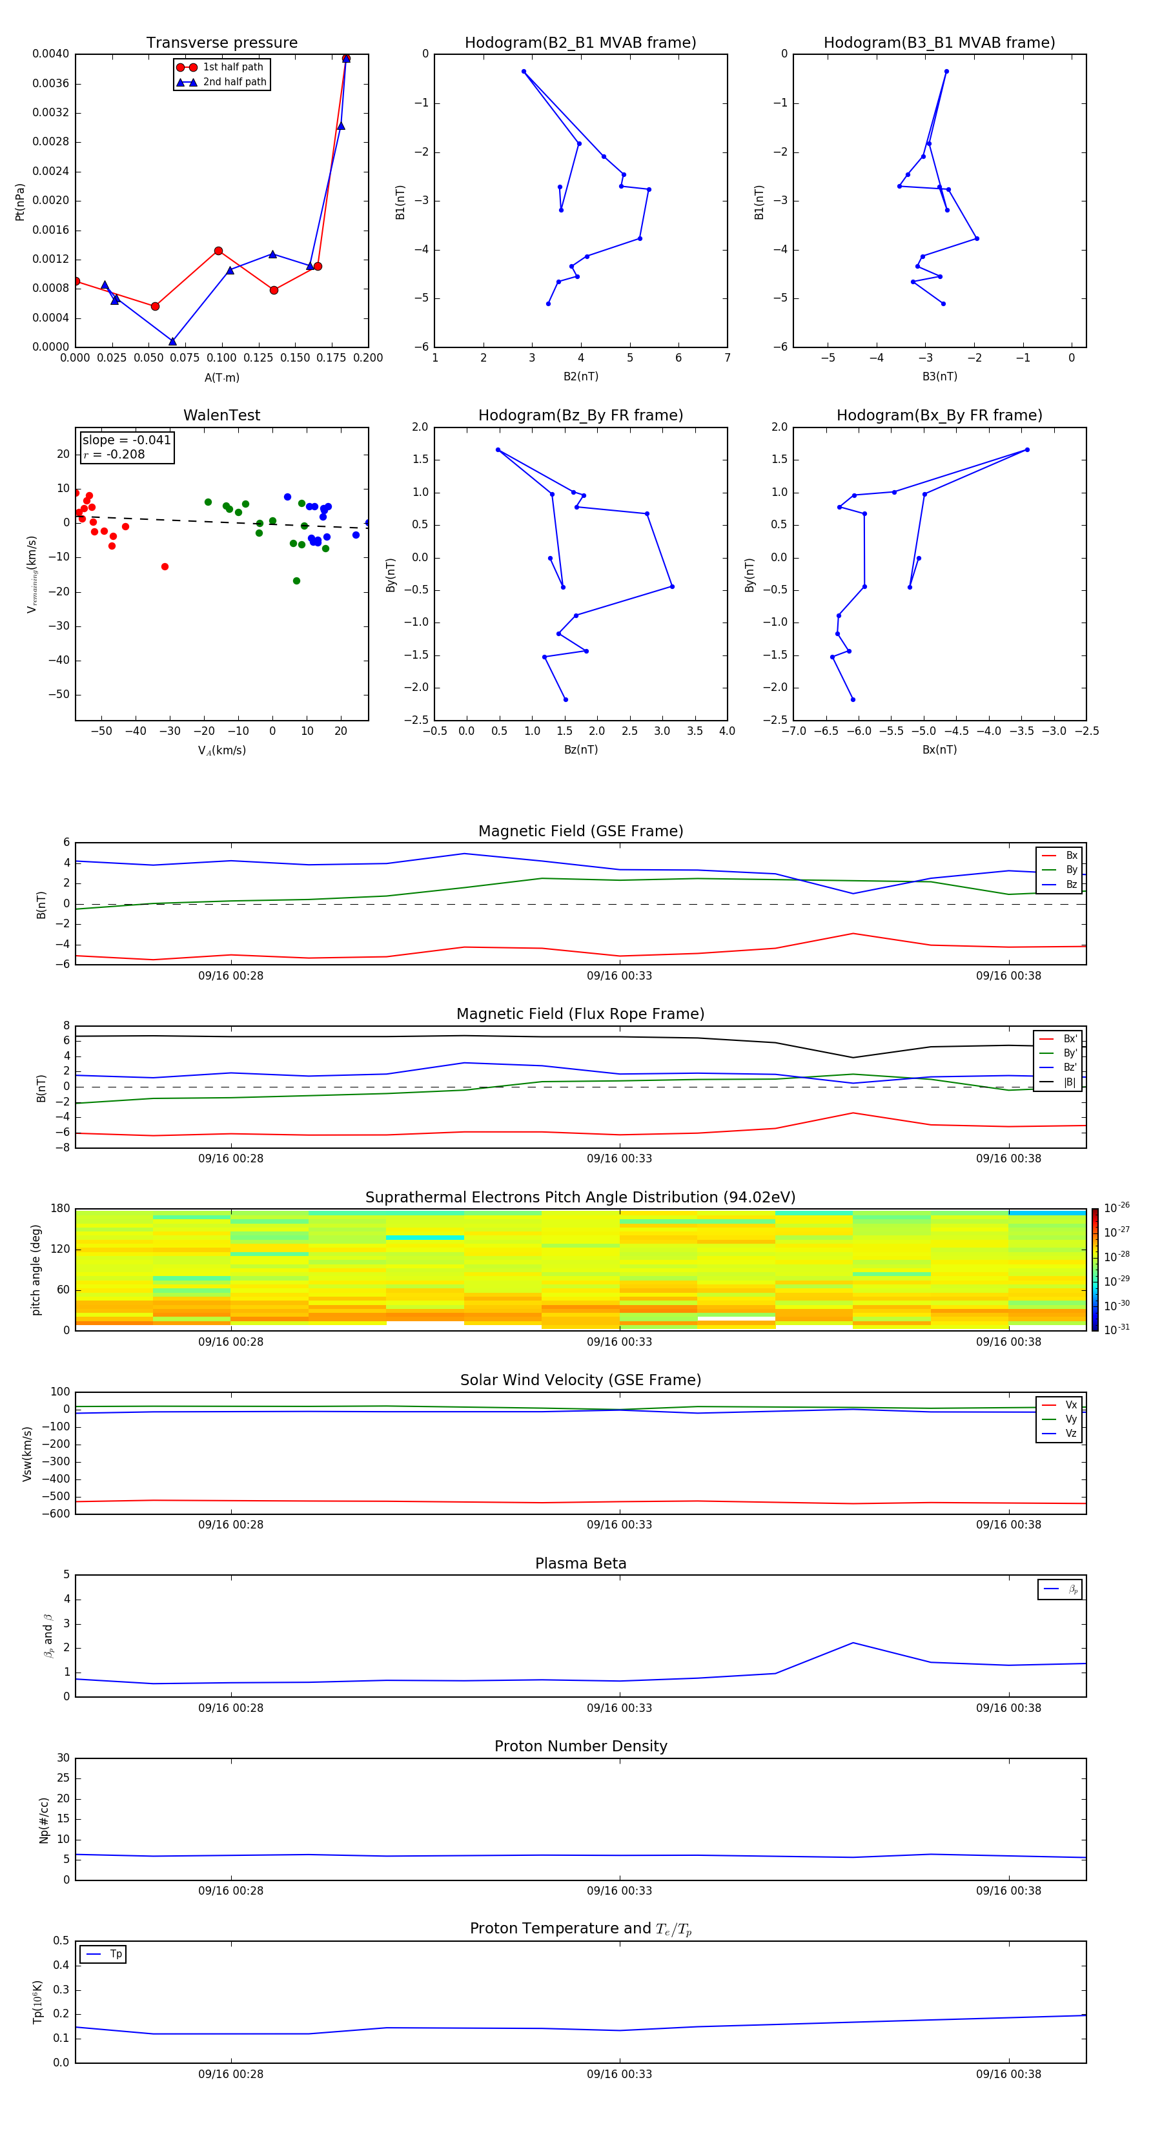Select the "r = -0.208" annotation text

pos(114,454)
